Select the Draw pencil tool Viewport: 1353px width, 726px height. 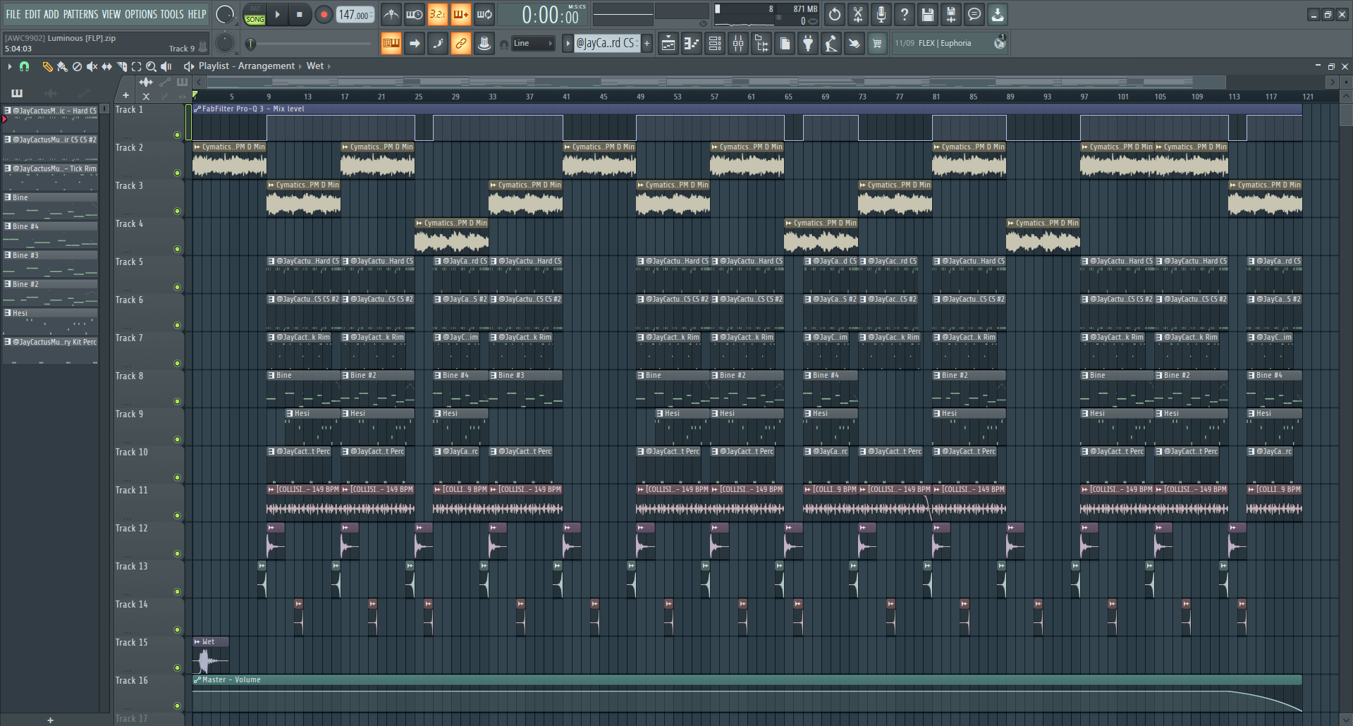[47, 66]
